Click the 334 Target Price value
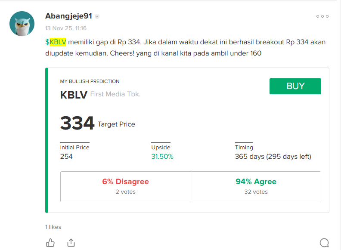Image resolution: width=341 pixels, height=250 pixels. (x=77, y=123)
